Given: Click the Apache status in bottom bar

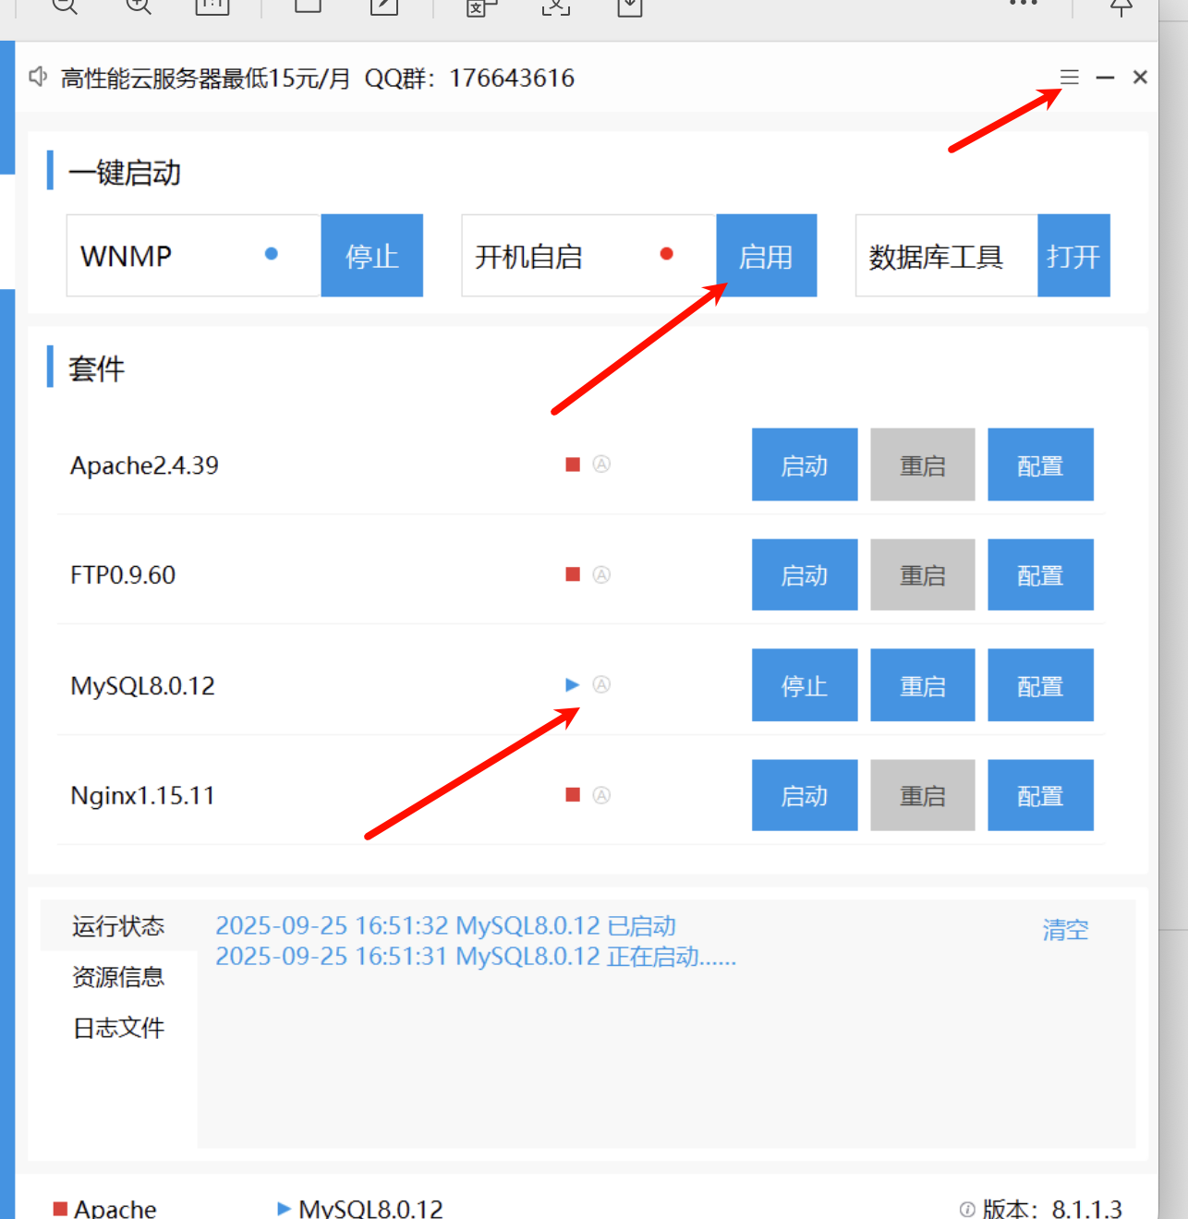Looking at the screenshot, I should 104,1208.
